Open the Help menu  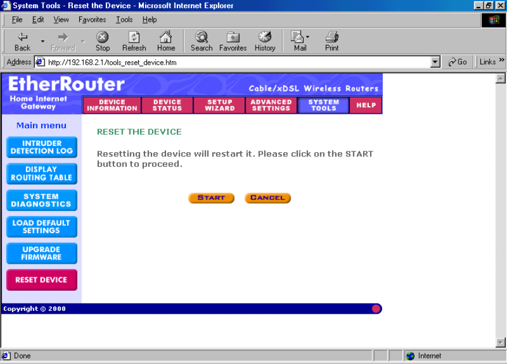(149, 20)
